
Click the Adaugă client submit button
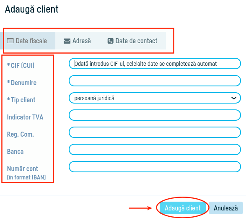pyautogui.click(x=183, y=208)
